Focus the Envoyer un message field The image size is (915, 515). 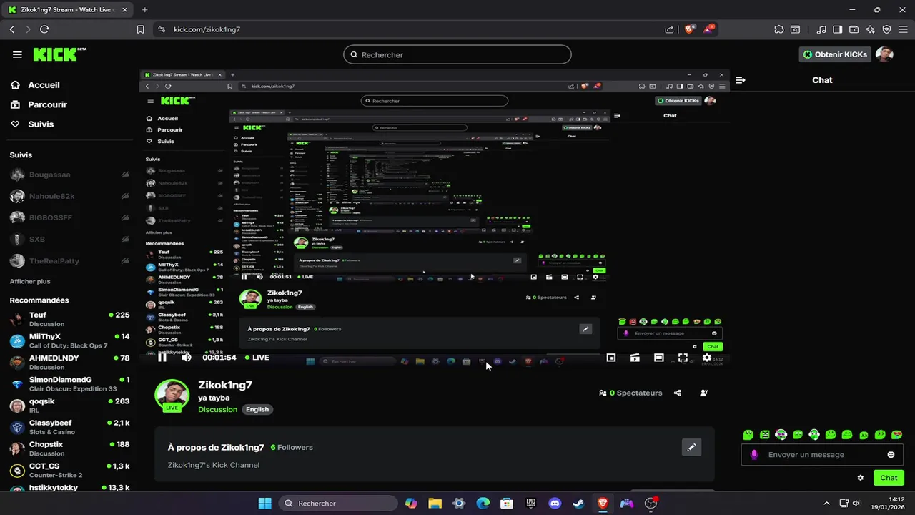[x=822, y=455]
